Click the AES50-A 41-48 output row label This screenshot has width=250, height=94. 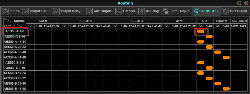click(15, 57)
